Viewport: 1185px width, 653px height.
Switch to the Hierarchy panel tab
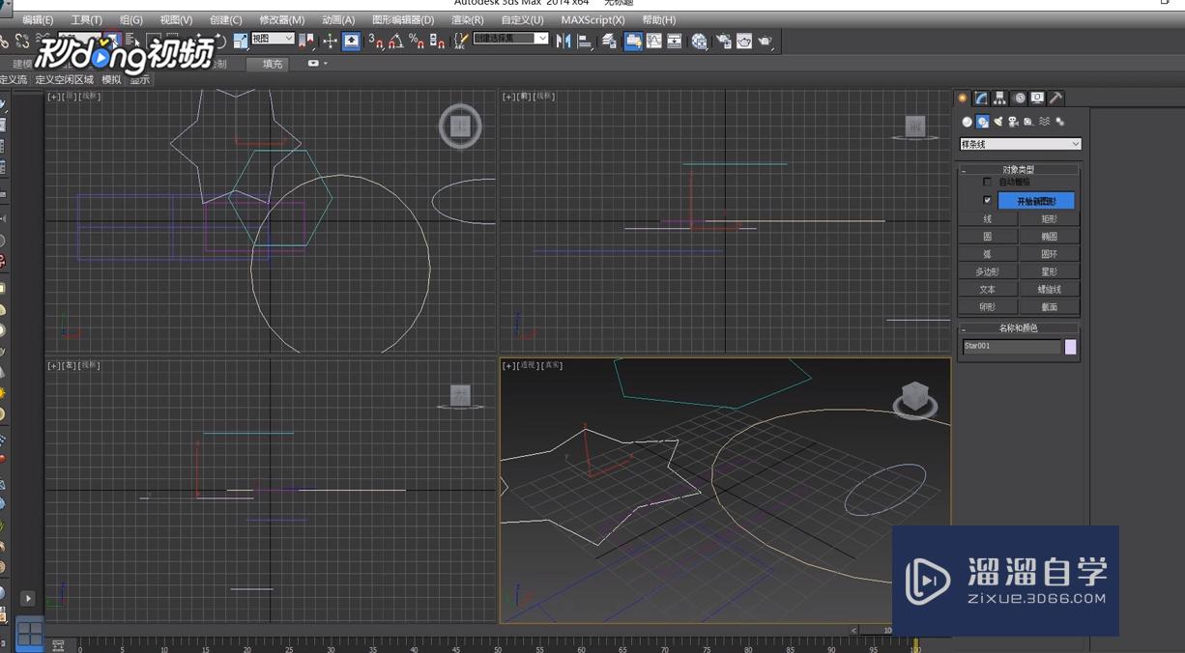point(999,99)
